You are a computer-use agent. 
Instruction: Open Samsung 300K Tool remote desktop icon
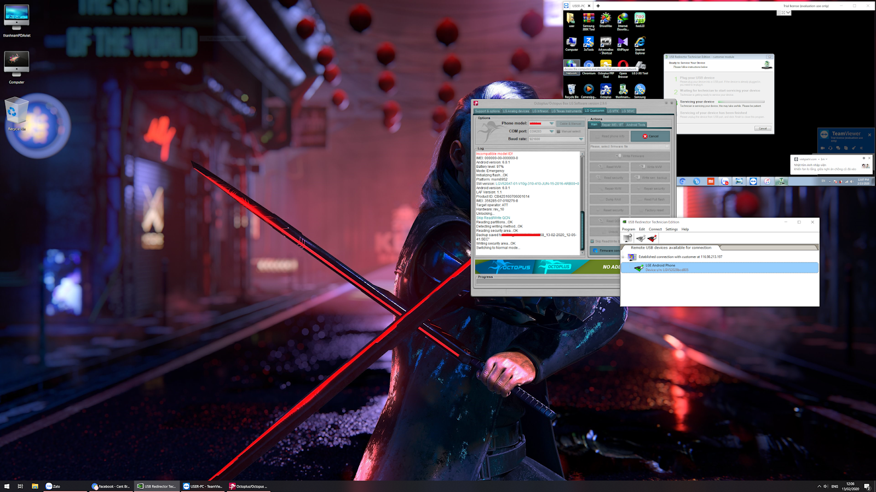point(589,21)
